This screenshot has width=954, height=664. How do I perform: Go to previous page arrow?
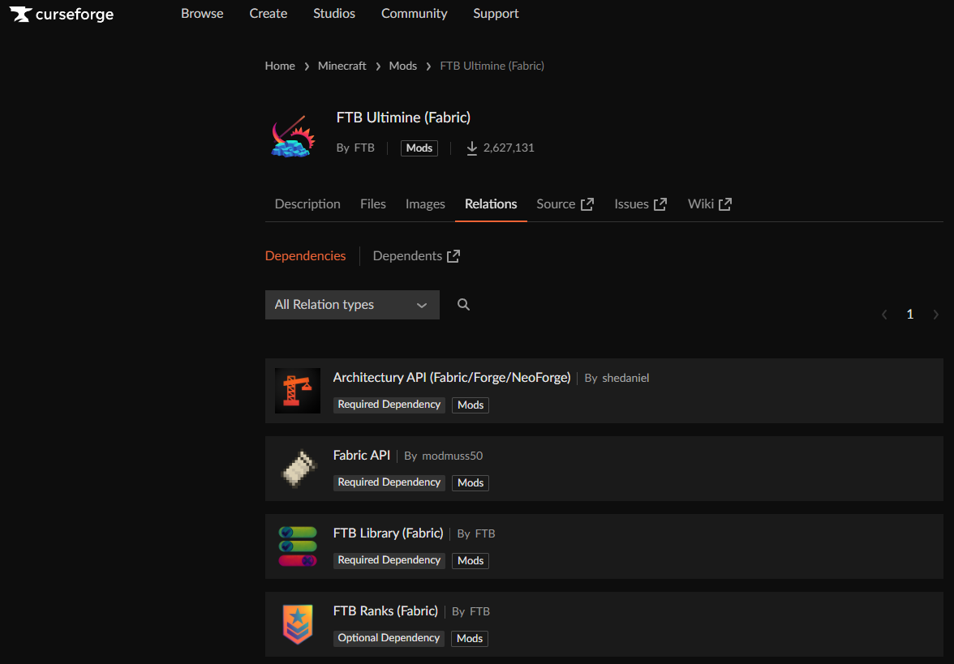pos(884,315)
